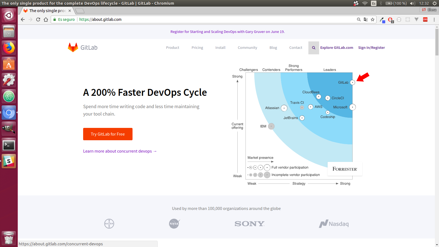This screenshot has height=247, width=439.
Task: Click the vertical page scrollbar thumb
Action: 437,42
